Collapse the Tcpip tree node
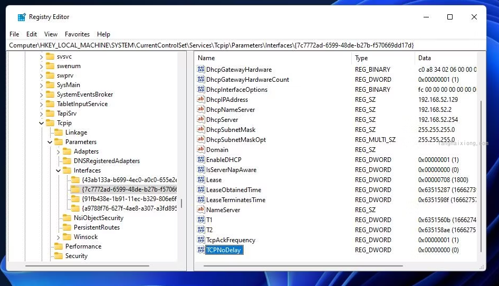Image resolution: width=499 pixels, height=286 pixels. coord(41,123)
